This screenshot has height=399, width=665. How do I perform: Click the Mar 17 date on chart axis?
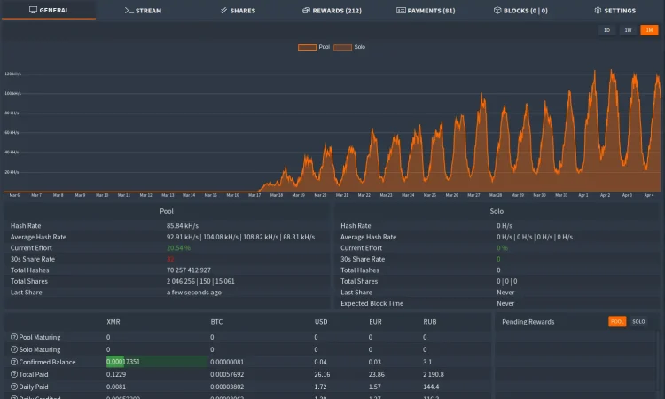pyautogui.click(x=254, y=195)
